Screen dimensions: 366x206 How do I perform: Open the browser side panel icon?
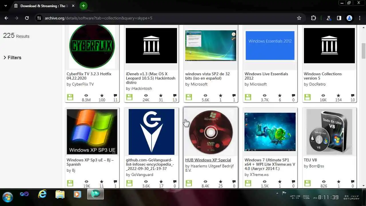339,18
